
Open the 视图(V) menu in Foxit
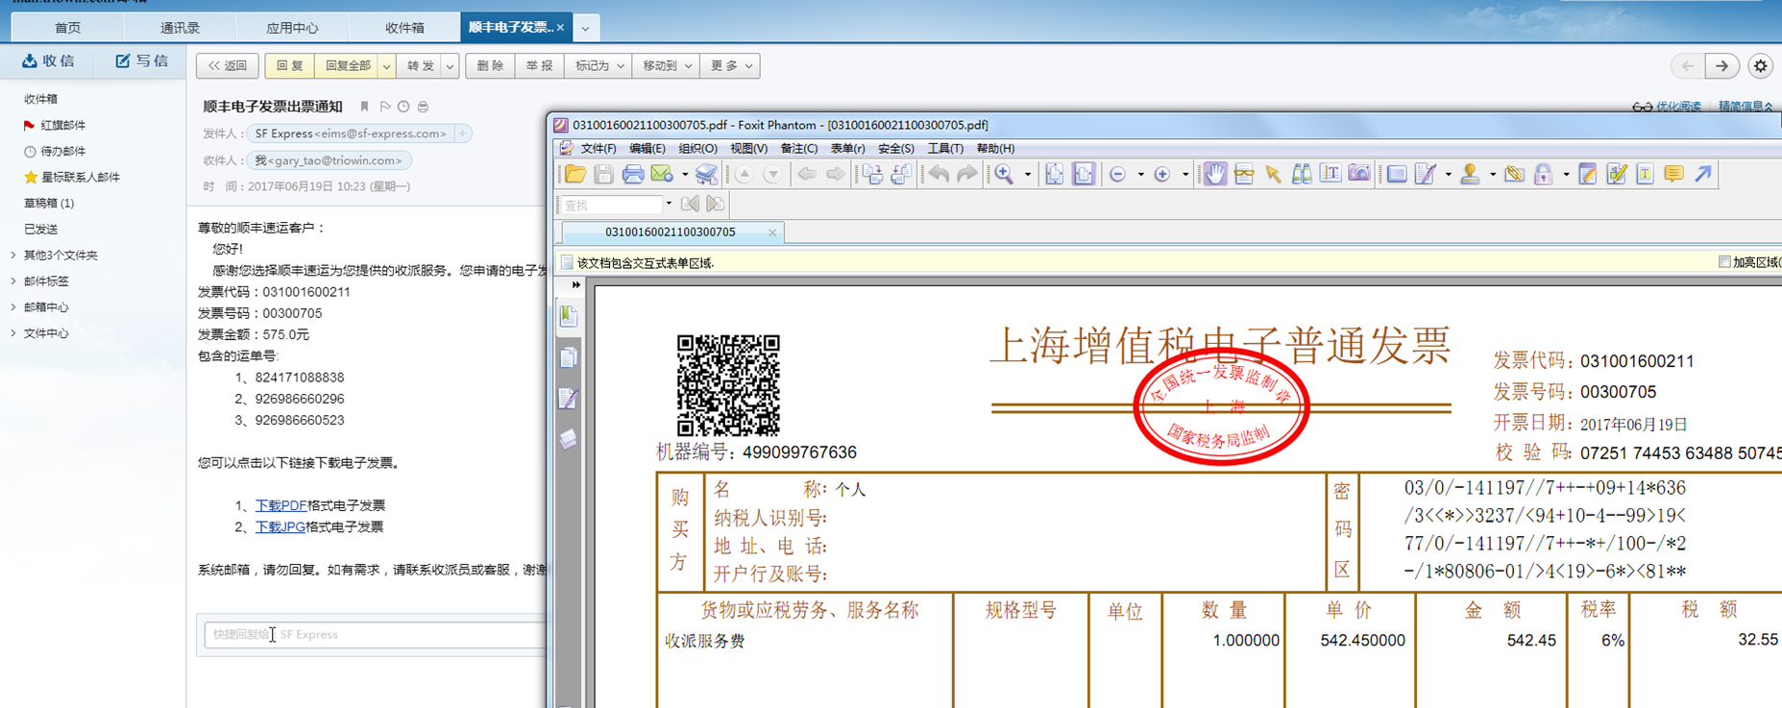pyautogui.click(x=748, y=149)
